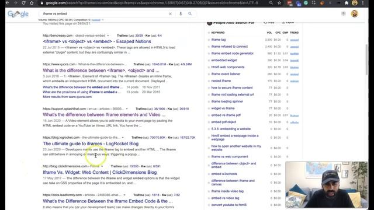Image resolution: width=374 pixels, height=210 pixels.
Task: Open 'The ultimate guide to iframes - LogRocket Blog'
Action: pyautogui.click(x=91, y=143)
